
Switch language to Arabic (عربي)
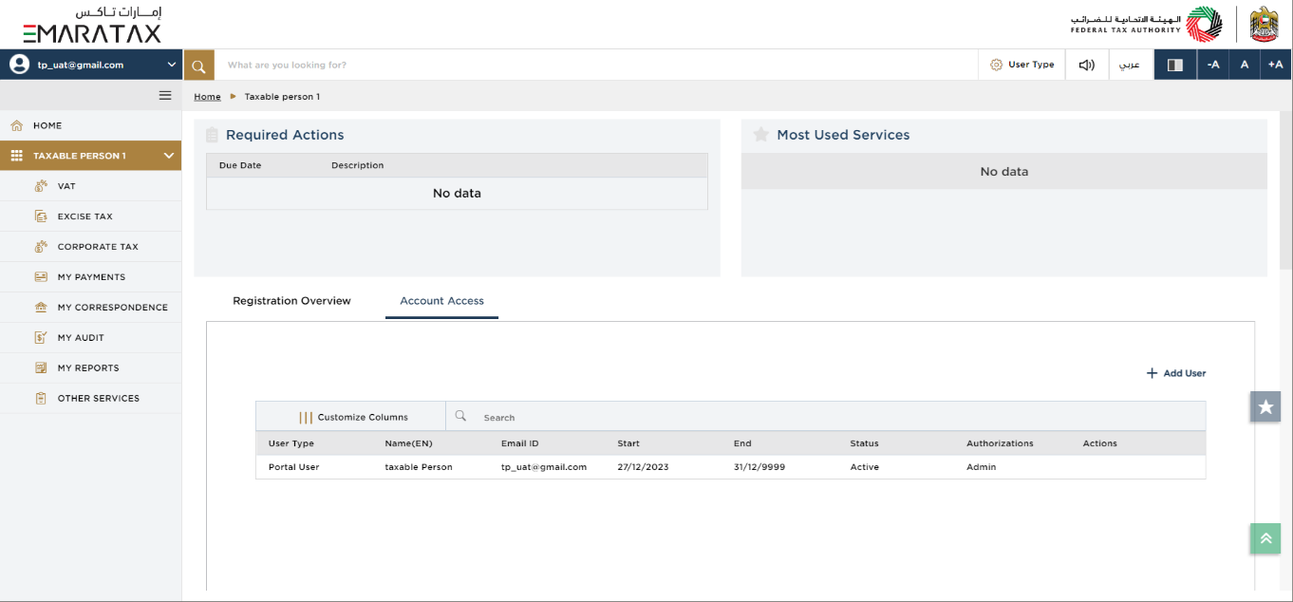(1130, 65)
